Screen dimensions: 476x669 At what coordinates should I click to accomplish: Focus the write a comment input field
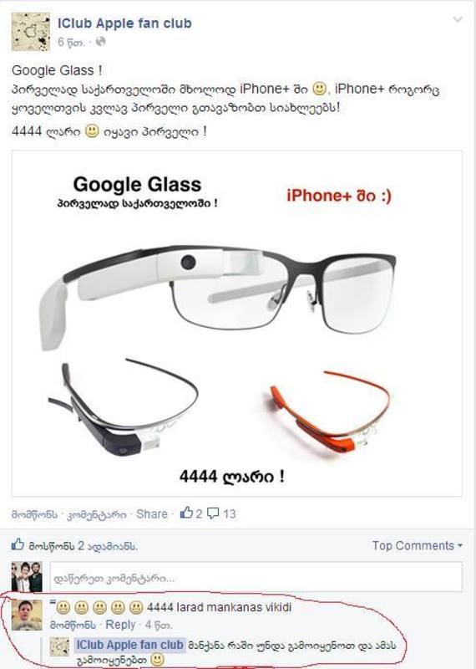[256, 578]
